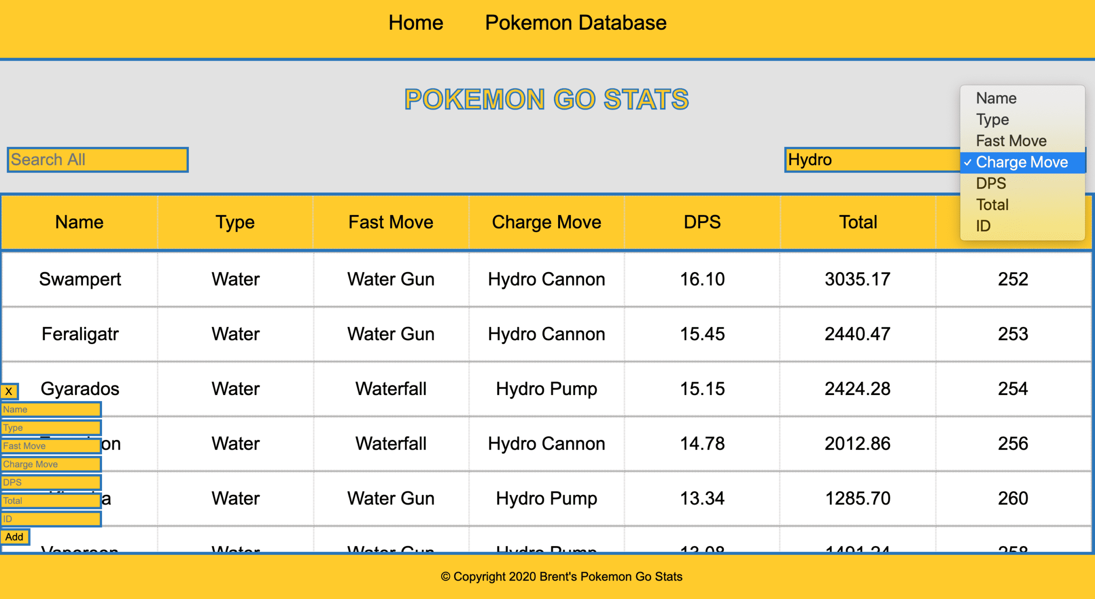Close the add form with X button

click(x=9, y=391)
